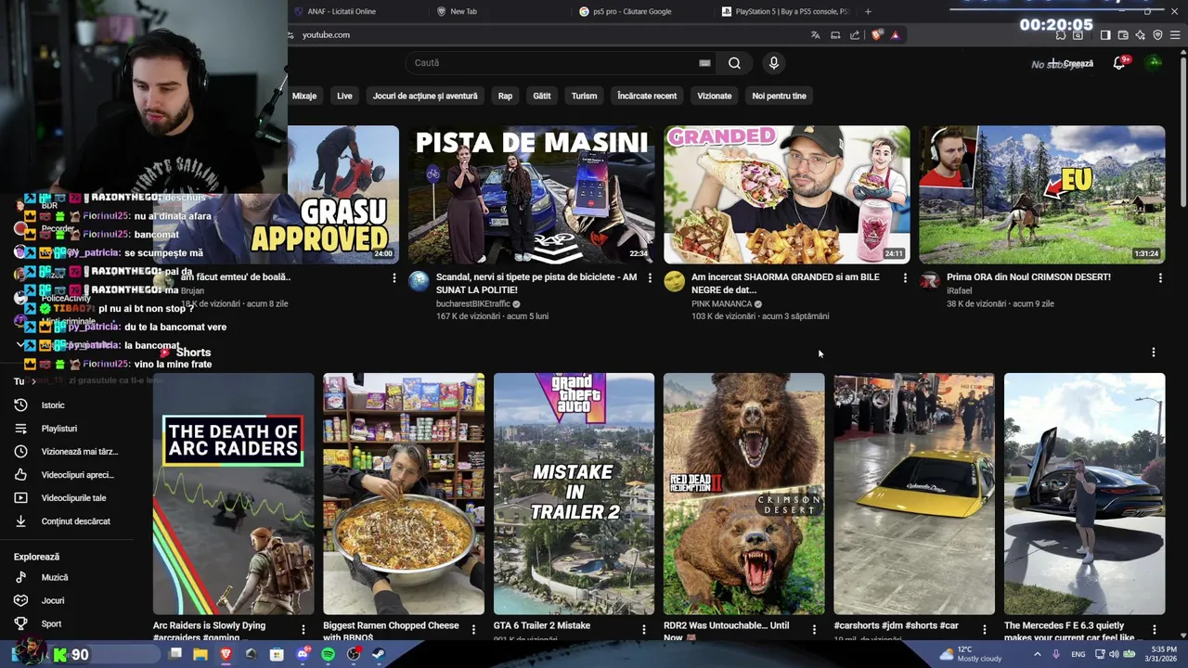Click the share icon in the address bar
1188x668 pixels.
pyautogui.click(x=855, y=35)
